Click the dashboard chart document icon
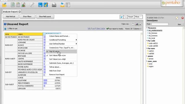 (23, 5)
